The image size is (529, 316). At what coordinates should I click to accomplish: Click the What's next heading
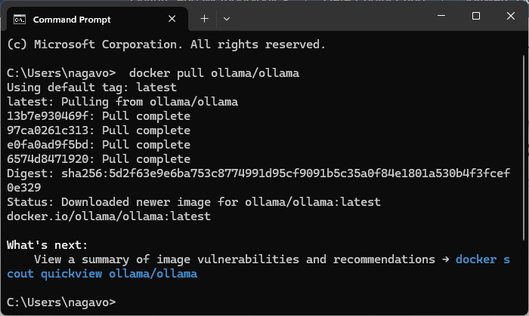(48, 245)
